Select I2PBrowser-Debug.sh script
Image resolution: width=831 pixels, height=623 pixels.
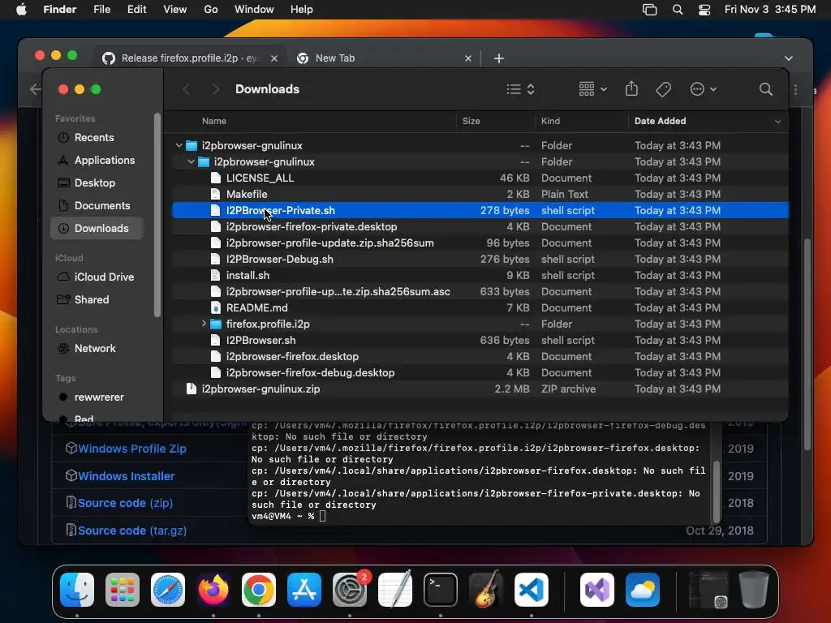click(480, 259)
